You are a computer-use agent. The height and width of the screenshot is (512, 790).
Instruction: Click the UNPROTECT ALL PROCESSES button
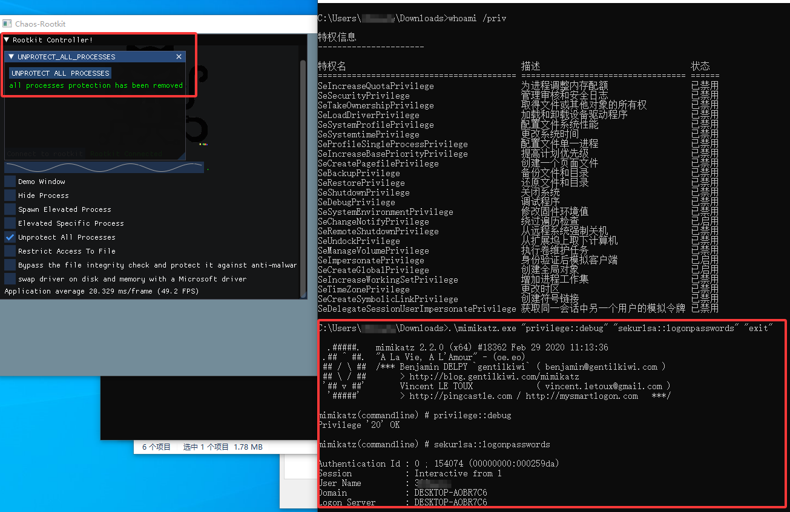[61, 73]
